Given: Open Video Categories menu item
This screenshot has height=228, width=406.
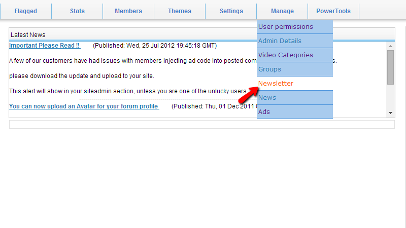Looking at the screenshot, I should 295,55.
